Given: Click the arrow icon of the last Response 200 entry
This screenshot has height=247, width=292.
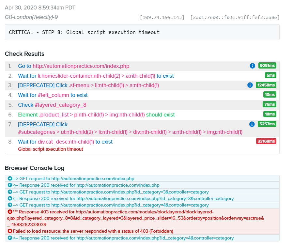Looking at the screenshot, I should pyautogui.click(x=10, y=238).
